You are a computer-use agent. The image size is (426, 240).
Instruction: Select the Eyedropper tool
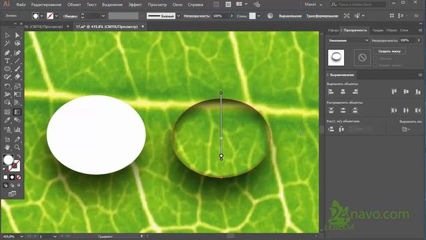point(7,120)
